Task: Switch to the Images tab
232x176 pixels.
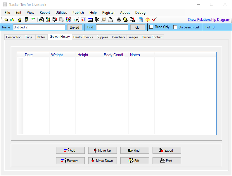Action: [x=133, y=37]
